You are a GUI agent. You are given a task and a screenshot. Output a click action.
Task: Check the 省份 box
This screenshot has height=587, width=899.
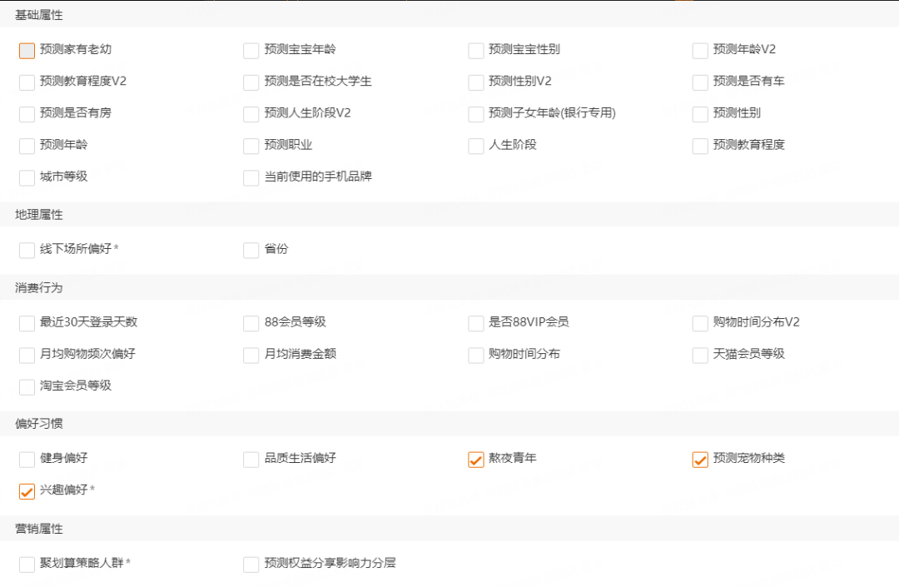tap(251, 250)
